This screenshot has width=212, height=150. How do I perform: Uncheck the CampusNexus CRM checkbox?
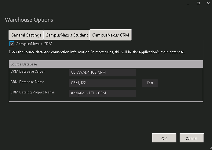pos(12,44)
